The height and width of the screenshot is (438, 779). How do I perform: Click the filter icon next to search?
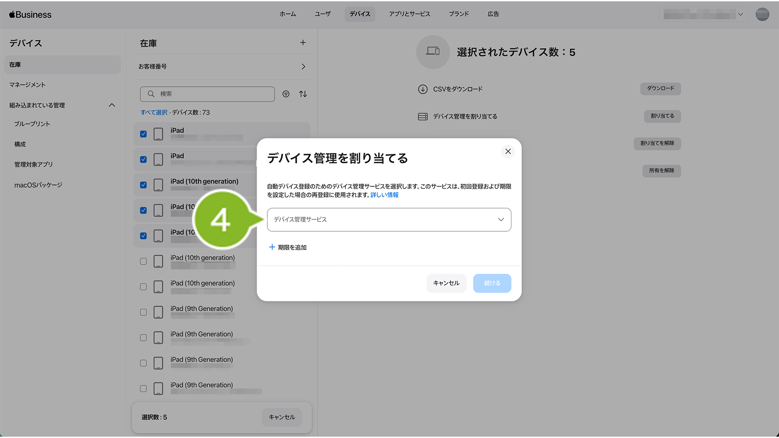click(286, 94)
